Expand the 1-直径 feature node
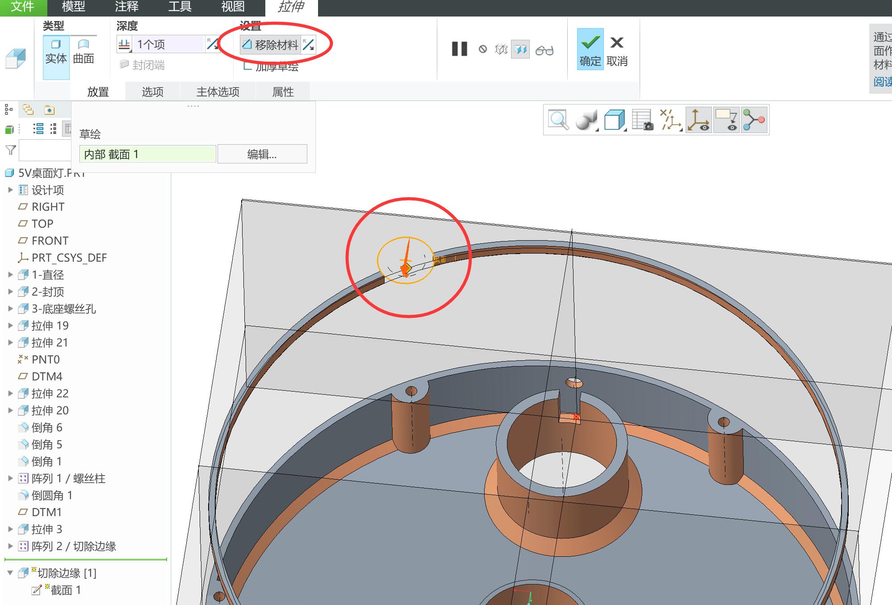The width and height of the screenshot is (892, 605). click(10, 275)
